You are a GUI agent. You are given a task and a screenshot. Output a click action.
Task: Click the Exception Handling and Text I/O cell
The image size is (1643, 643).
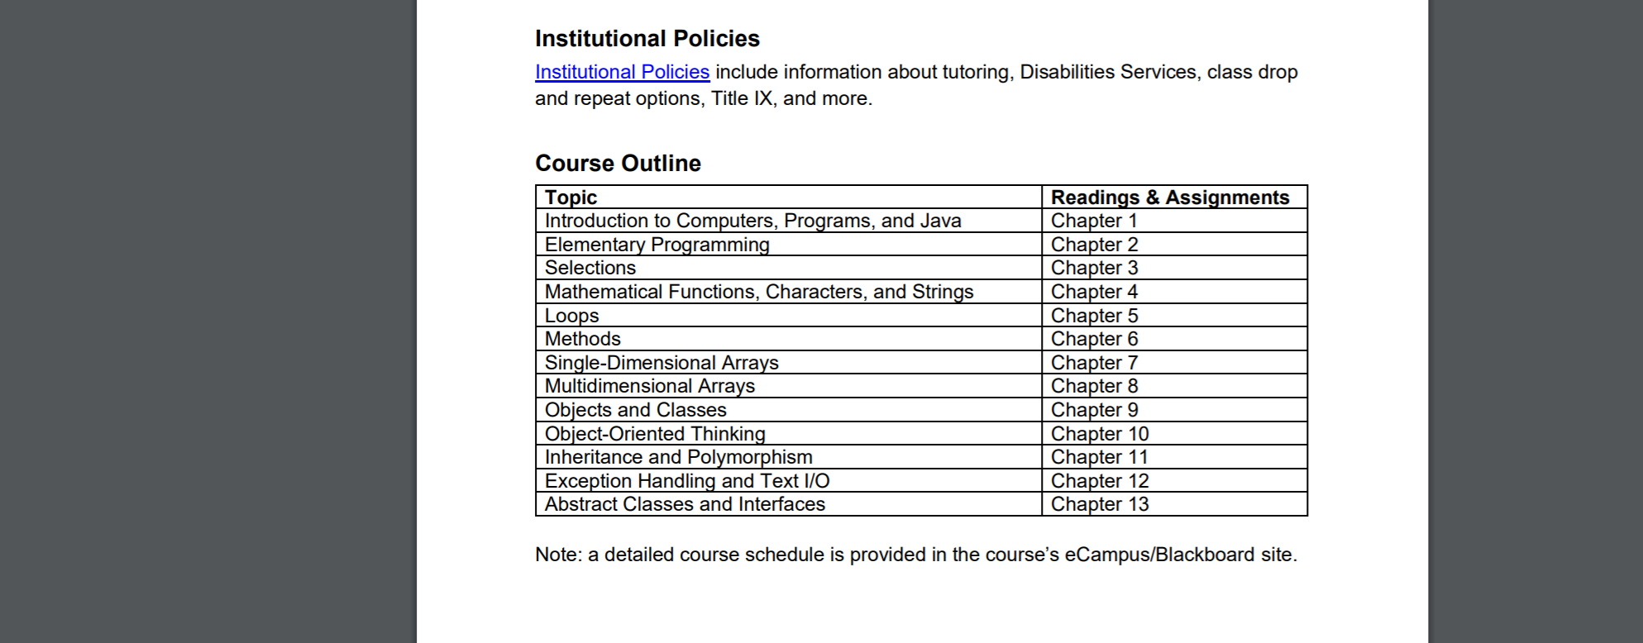pyautogui.click(x=789, y=481)
